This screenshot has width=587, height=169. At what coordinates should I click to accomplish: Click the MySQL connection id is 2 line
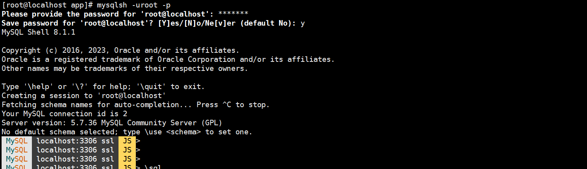tap(65, 114)
